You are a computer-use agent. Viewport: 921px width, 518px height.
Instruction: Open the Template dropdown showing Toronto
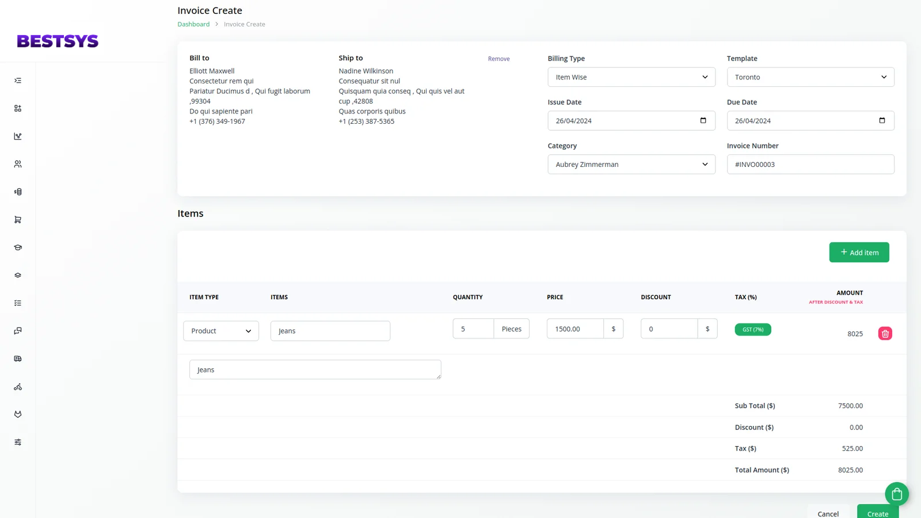point(810,77)
